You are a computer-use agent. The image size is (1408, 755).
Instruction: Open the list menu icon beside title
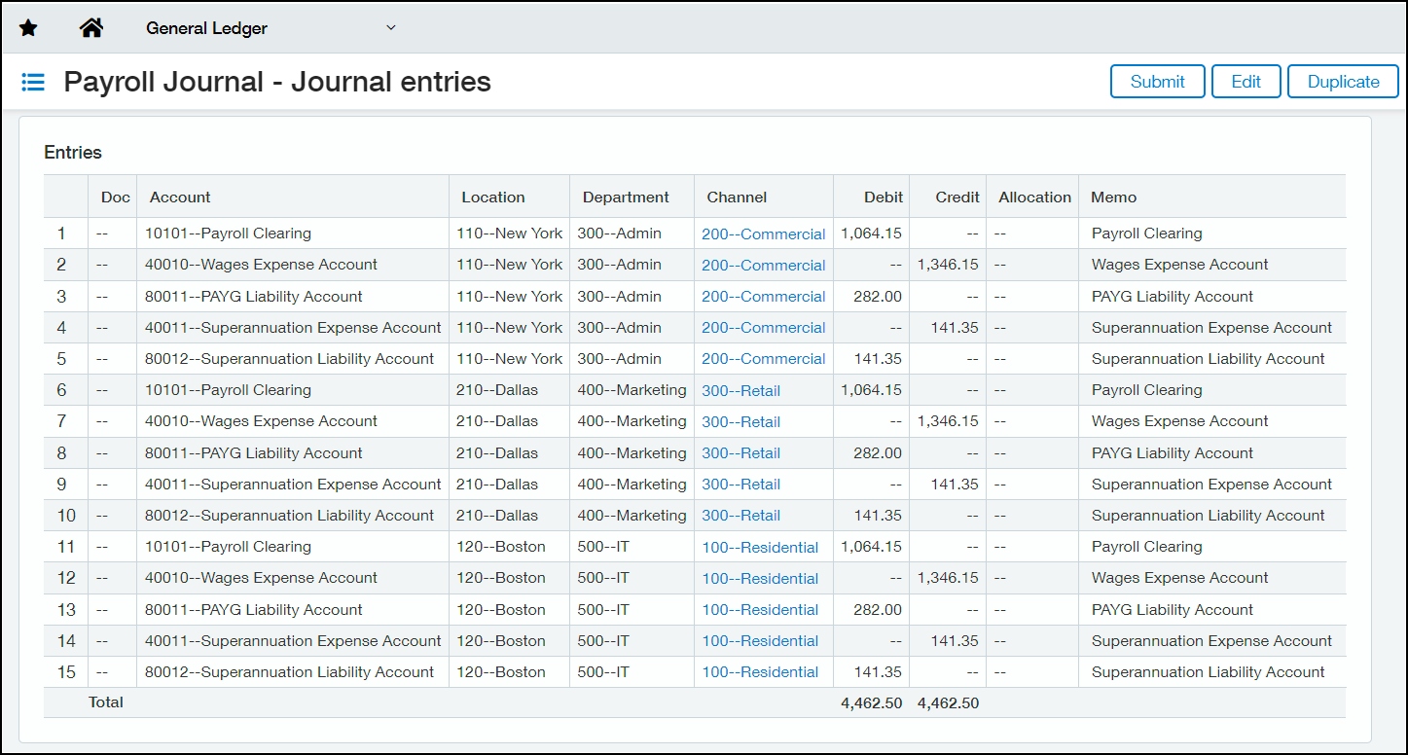33,82
